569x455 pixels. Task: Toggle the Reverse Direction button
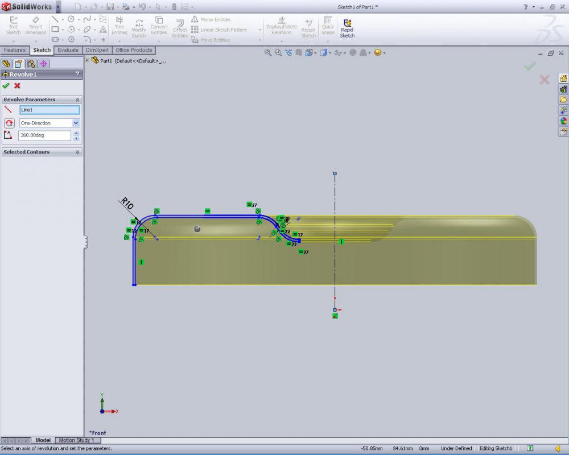coord(9,123)
